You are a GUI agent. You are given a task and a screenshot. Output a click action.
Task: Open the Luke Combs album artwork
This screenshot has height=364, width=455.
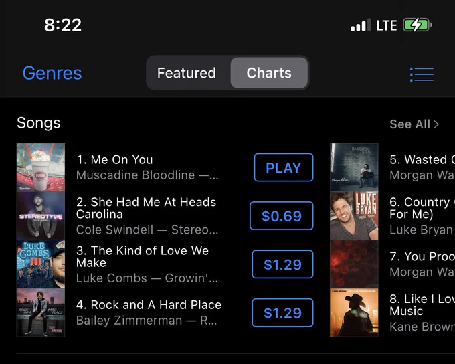tap(41, 264)
